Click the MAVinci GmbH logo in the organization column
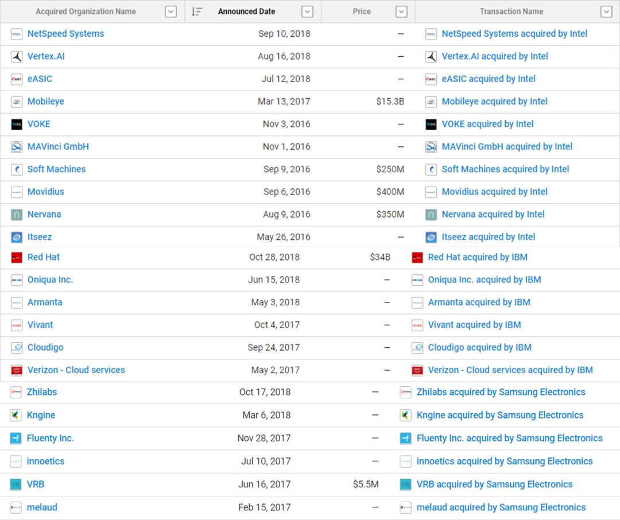The height and width of the screenshot is (520, 620). coord(17,147)
